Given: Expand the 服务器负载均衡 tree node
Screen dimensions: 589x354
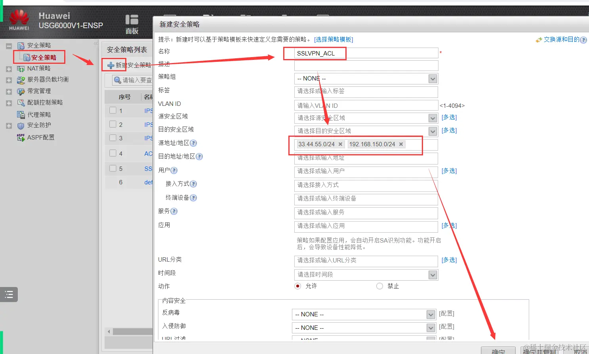Looking at the screenshot, I should point(9,80).
